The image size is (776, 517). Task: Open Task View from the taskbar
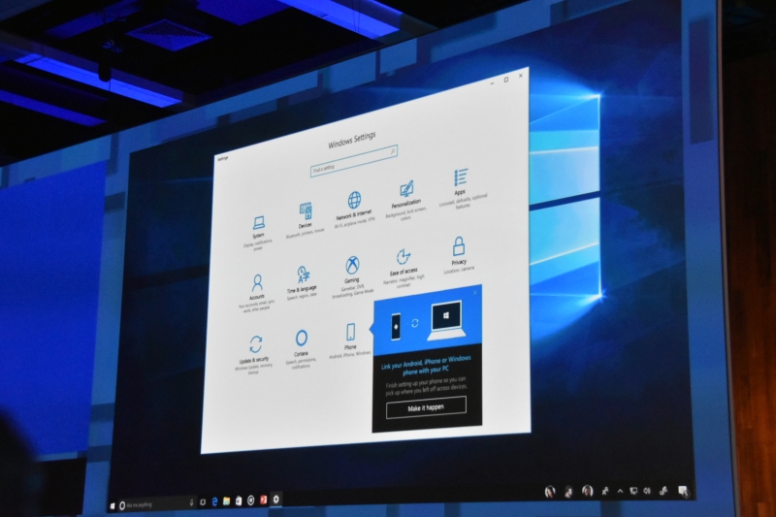(203, 501)
